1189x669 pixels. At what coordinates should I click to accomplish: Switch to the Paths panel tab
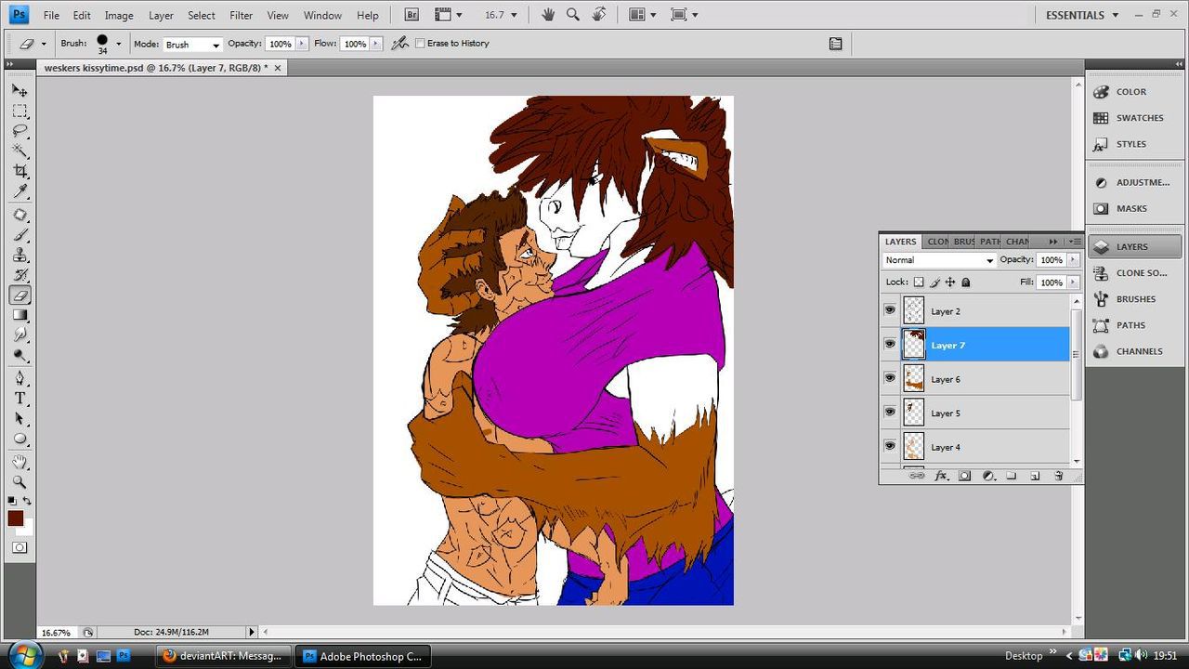click(x=990, y=242)
